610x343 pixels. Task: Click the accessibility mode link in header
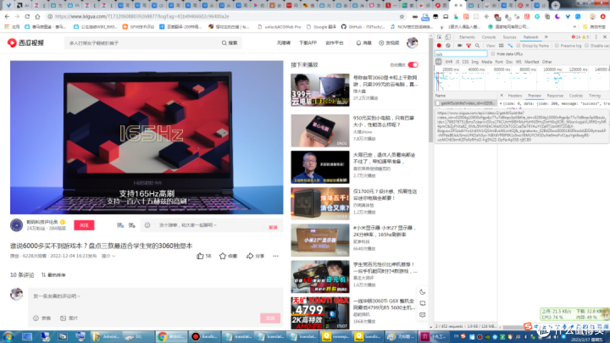tap(284, 43)
